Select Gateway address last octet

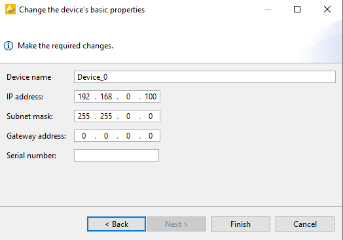[x=151, y=136]
